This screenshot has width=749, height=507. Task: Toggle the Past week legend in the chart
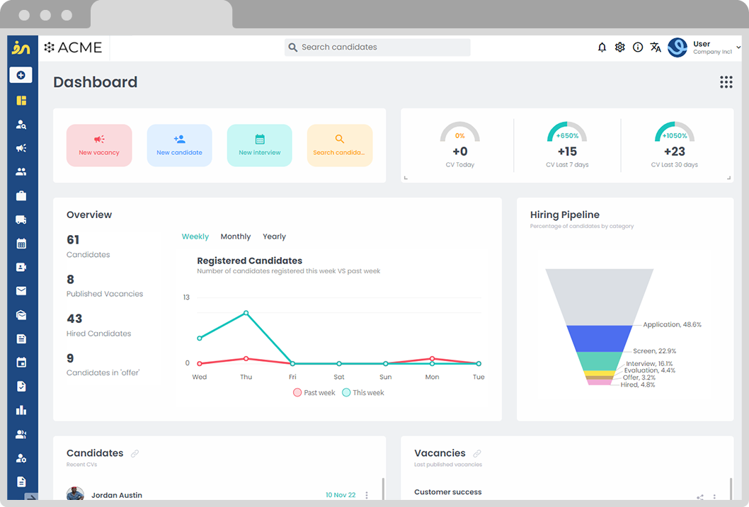314,392
